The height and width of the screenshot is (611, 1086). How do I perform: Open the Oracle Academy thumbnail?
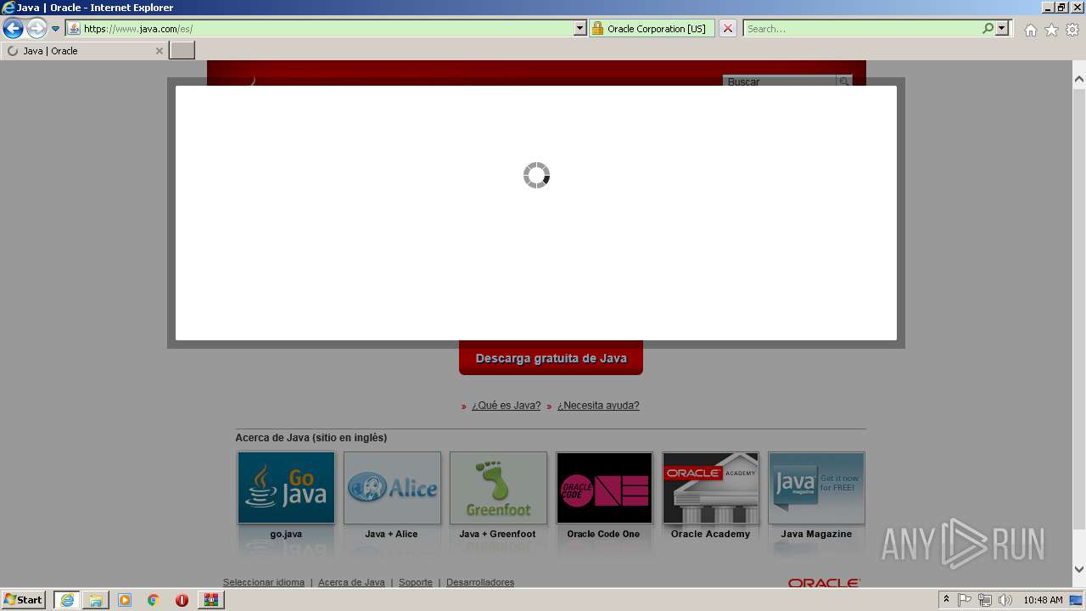[x=710, y=488]
